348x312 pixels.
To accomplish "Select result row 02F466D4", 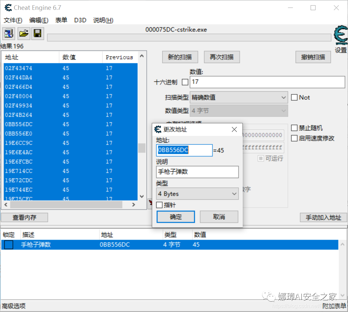I will coord(71,87).
